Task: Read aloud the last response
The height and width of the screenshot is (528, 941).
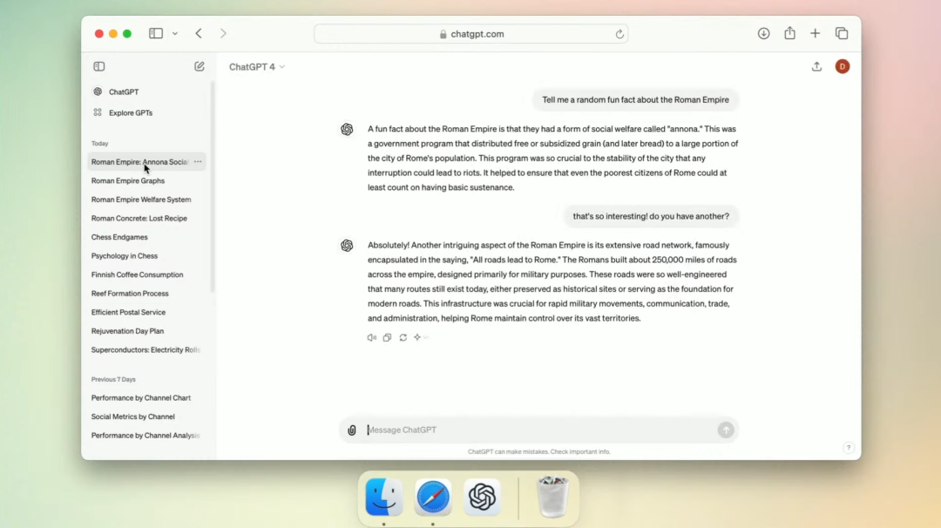Action: tap(371, 338)
